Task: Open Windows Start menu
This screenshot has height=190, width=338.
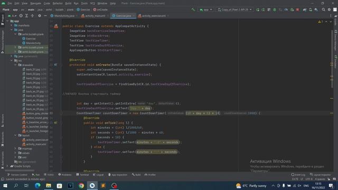Action: click(x=5, y=185)
